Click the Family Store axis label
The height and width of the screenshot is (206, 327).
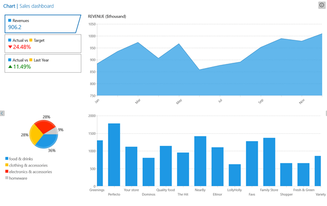click(x=269, y=190)
